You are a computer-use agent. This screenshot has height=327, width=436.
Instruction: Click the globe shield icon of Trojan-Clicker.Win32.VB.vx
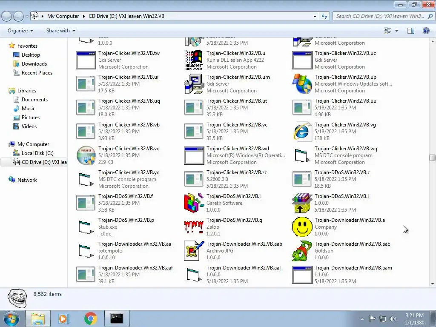tap(86, 155)
